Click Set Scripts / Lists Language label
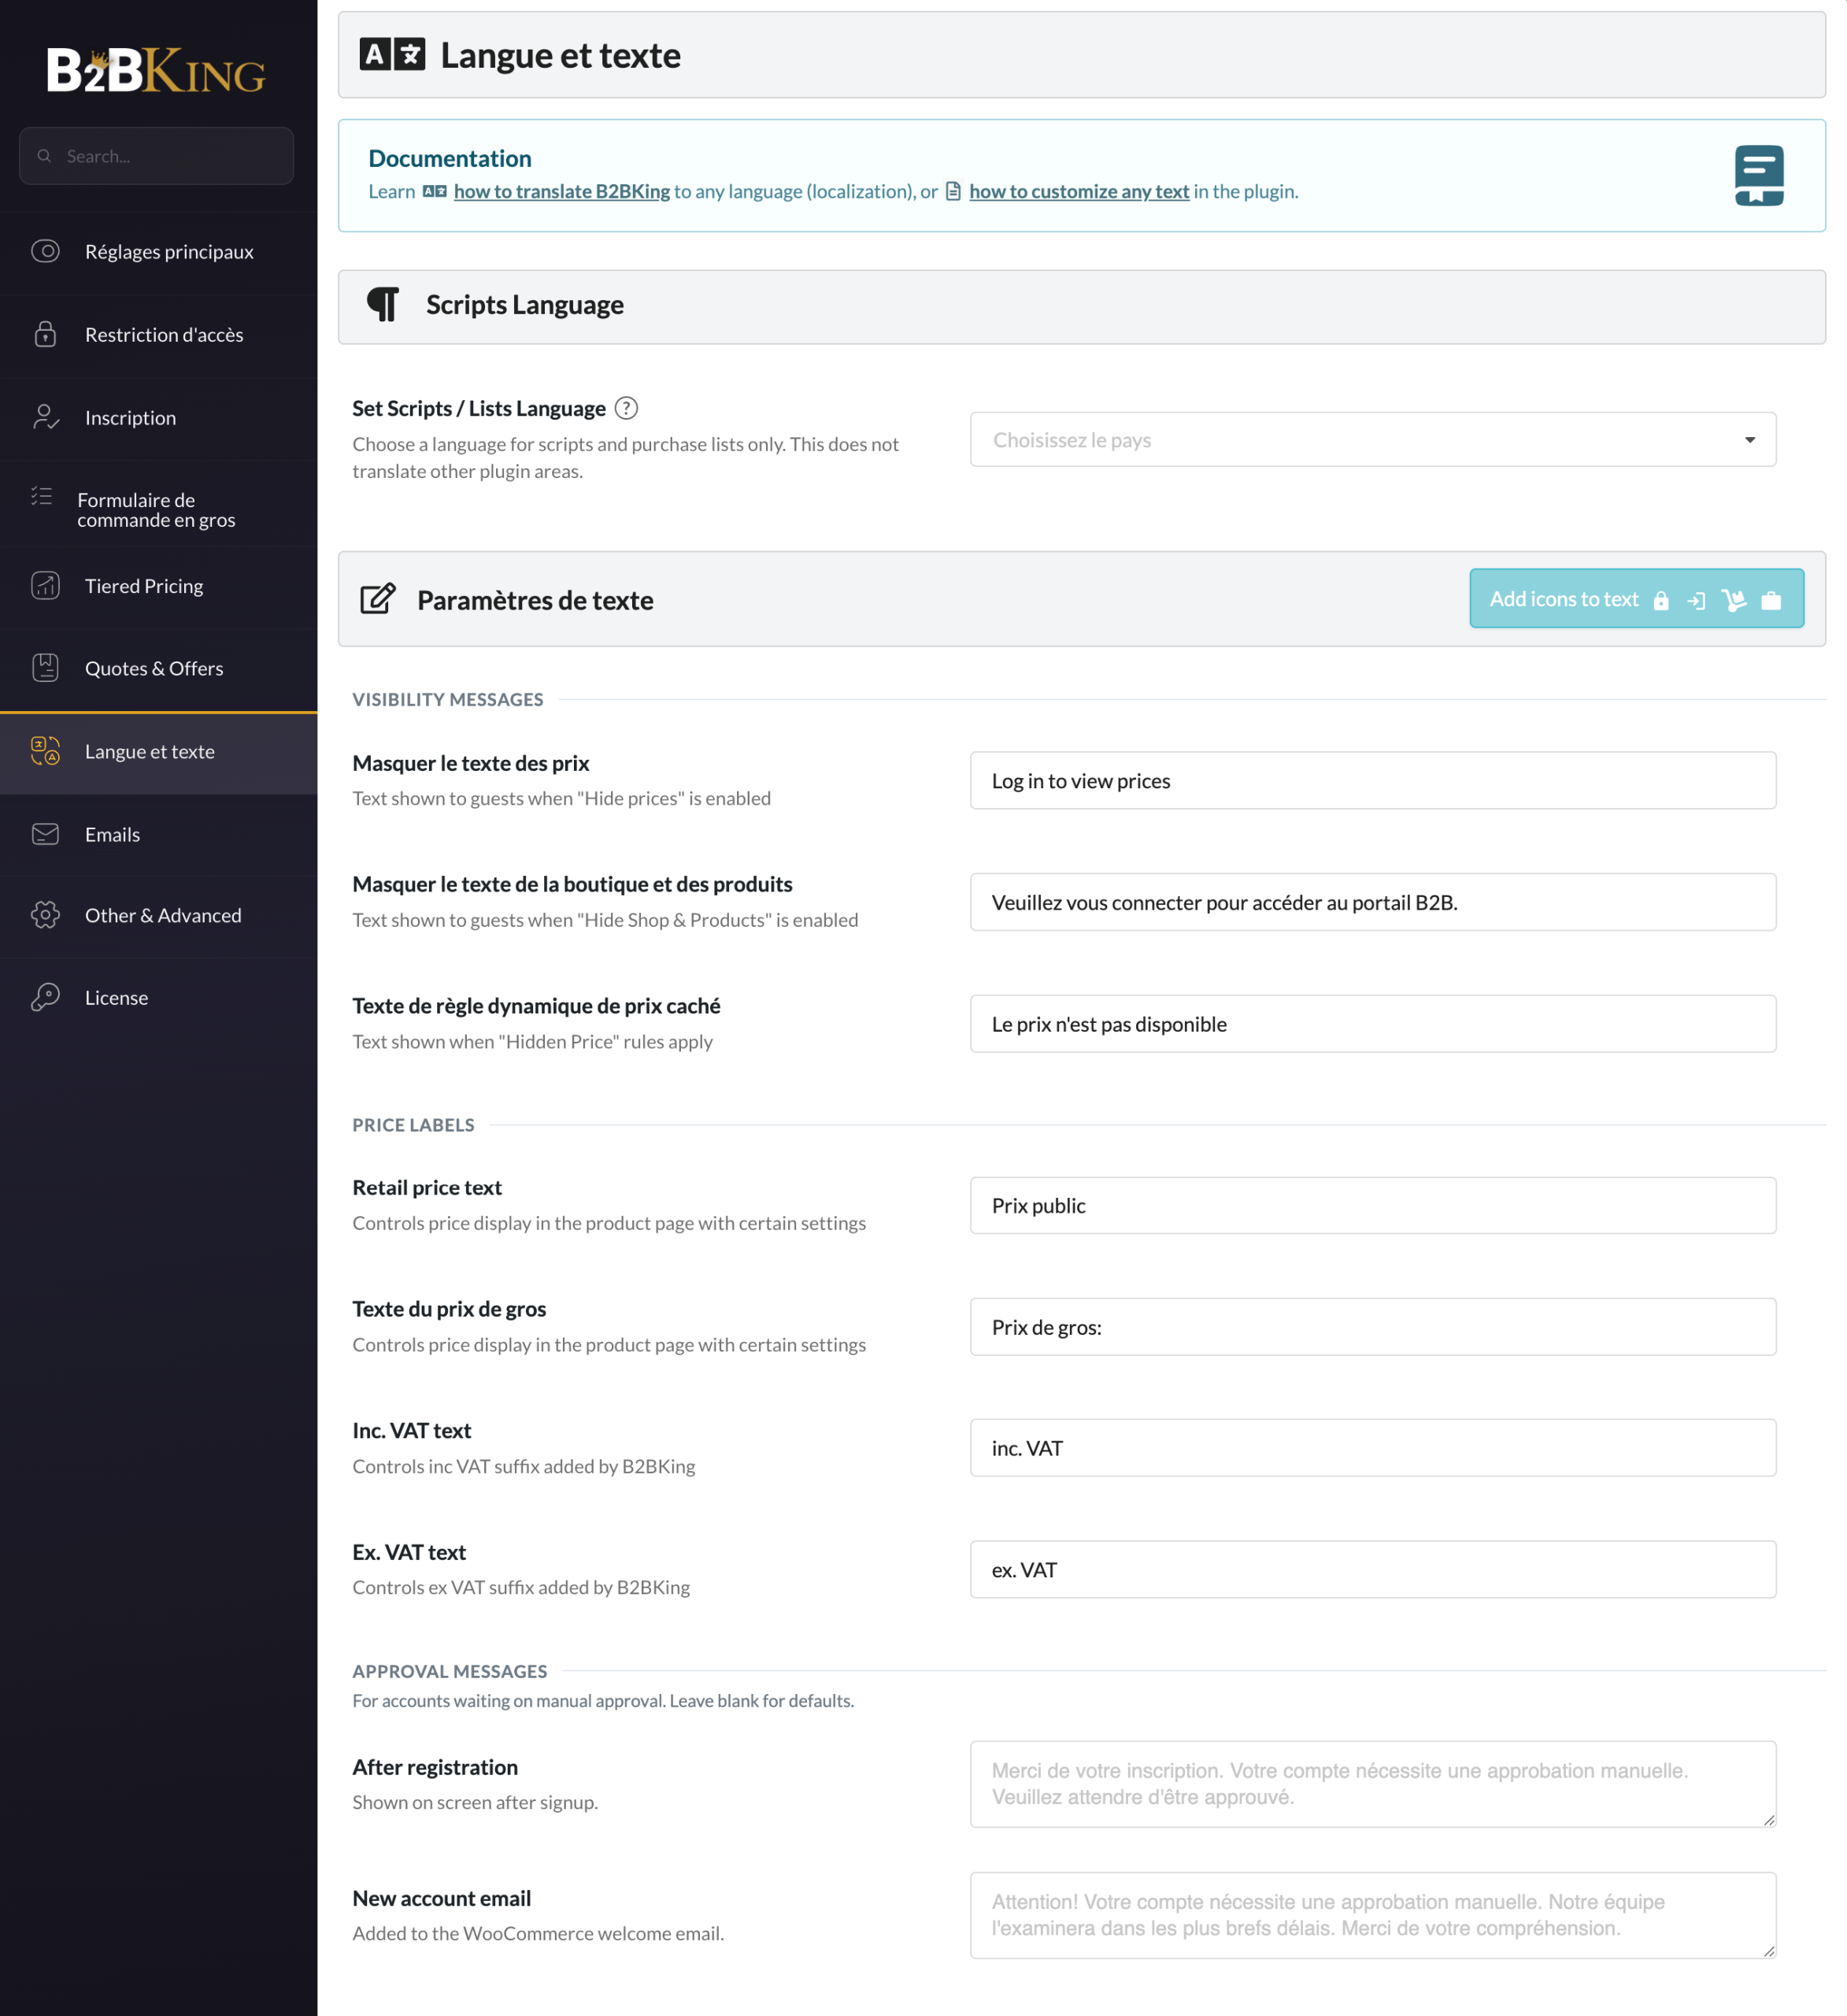 click(479, 408)
